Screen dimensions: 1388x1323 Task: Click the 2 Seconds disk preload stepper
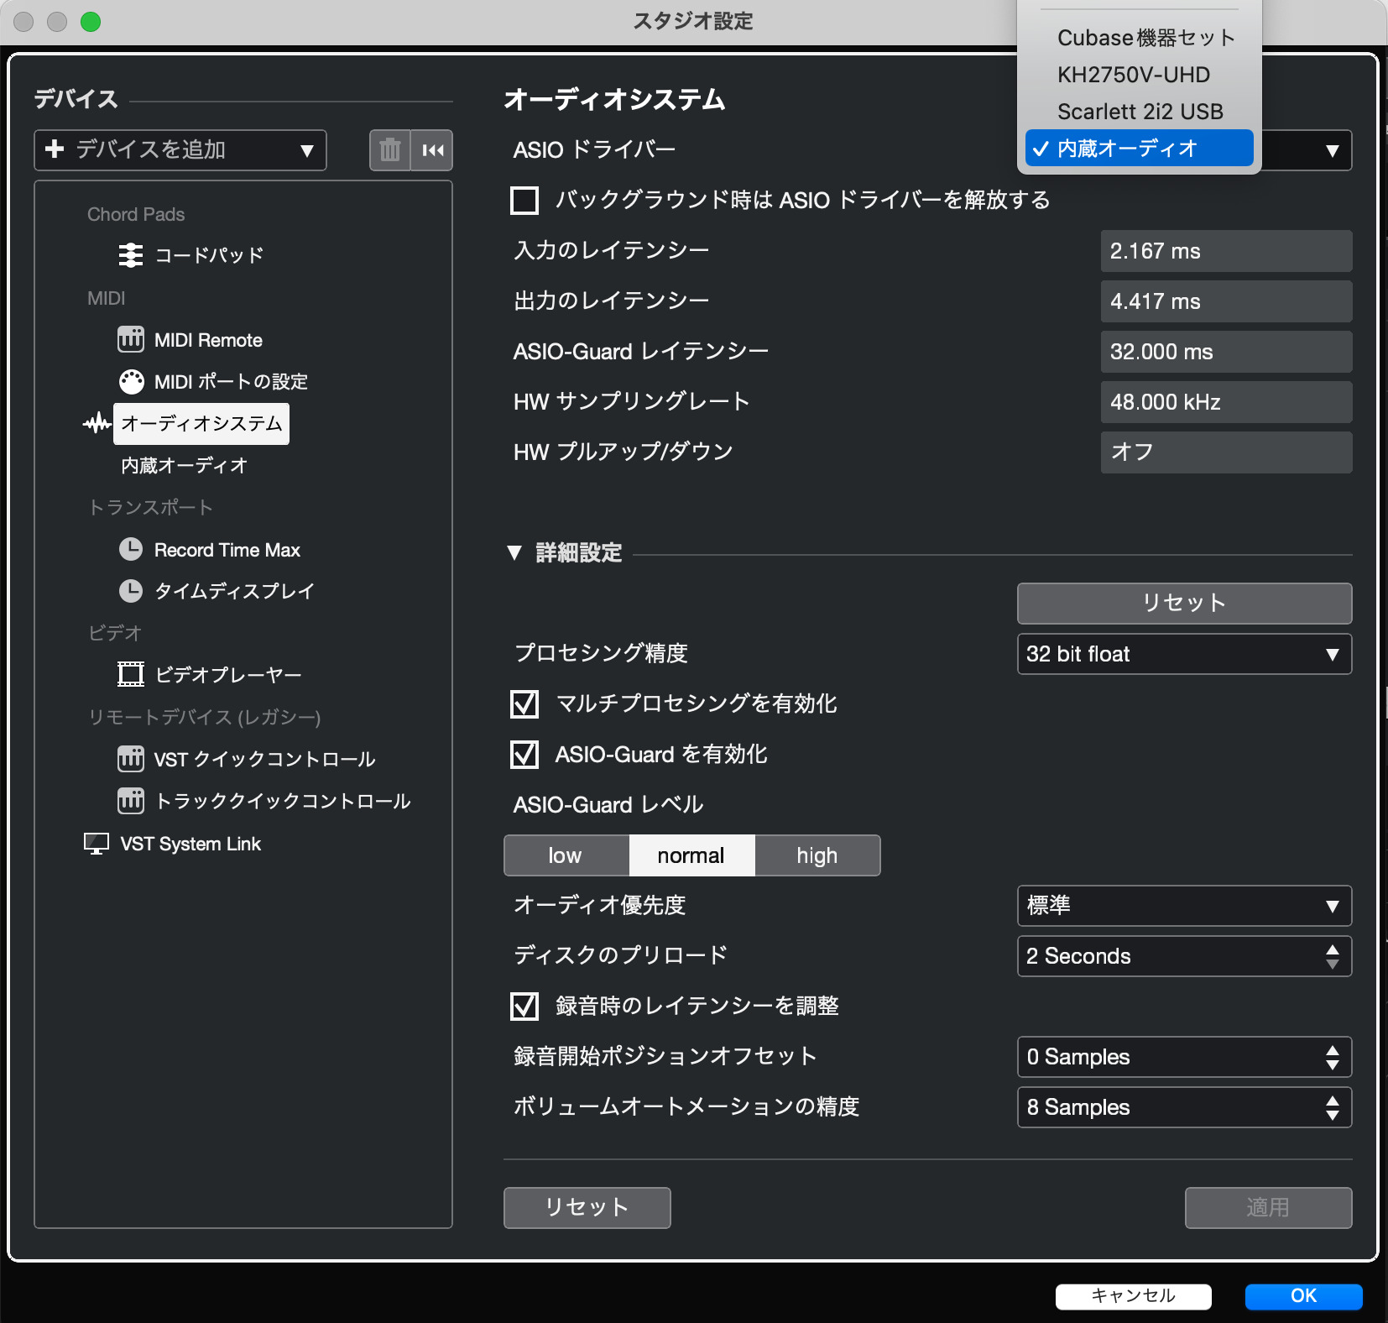coord(1332,956)
